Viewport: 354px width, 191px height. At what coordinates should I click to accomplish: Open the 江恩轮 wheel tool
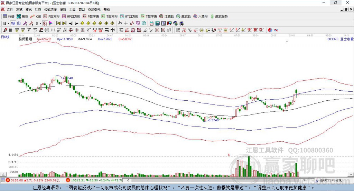pos(167,17)
